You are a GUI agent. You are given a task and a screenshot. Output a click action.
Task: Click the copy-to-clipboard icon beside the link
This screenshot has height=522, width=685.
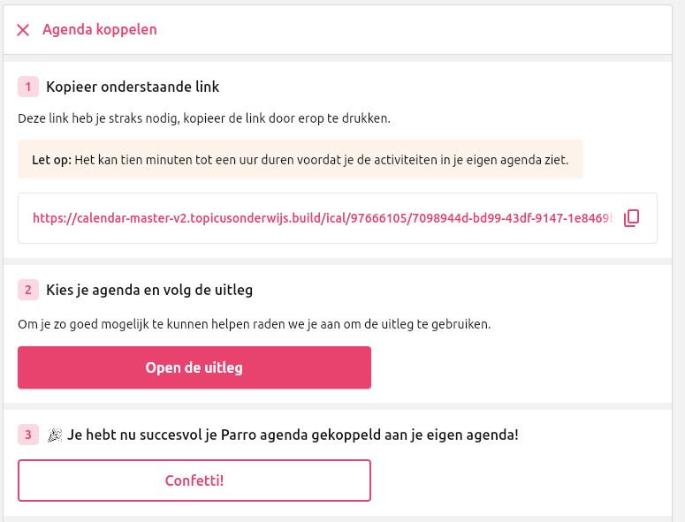point(631,218)
